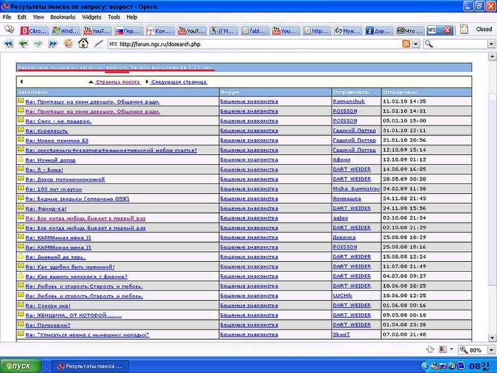
Task: Open the Bookmarks menu
Action: (x=63, y=17)
